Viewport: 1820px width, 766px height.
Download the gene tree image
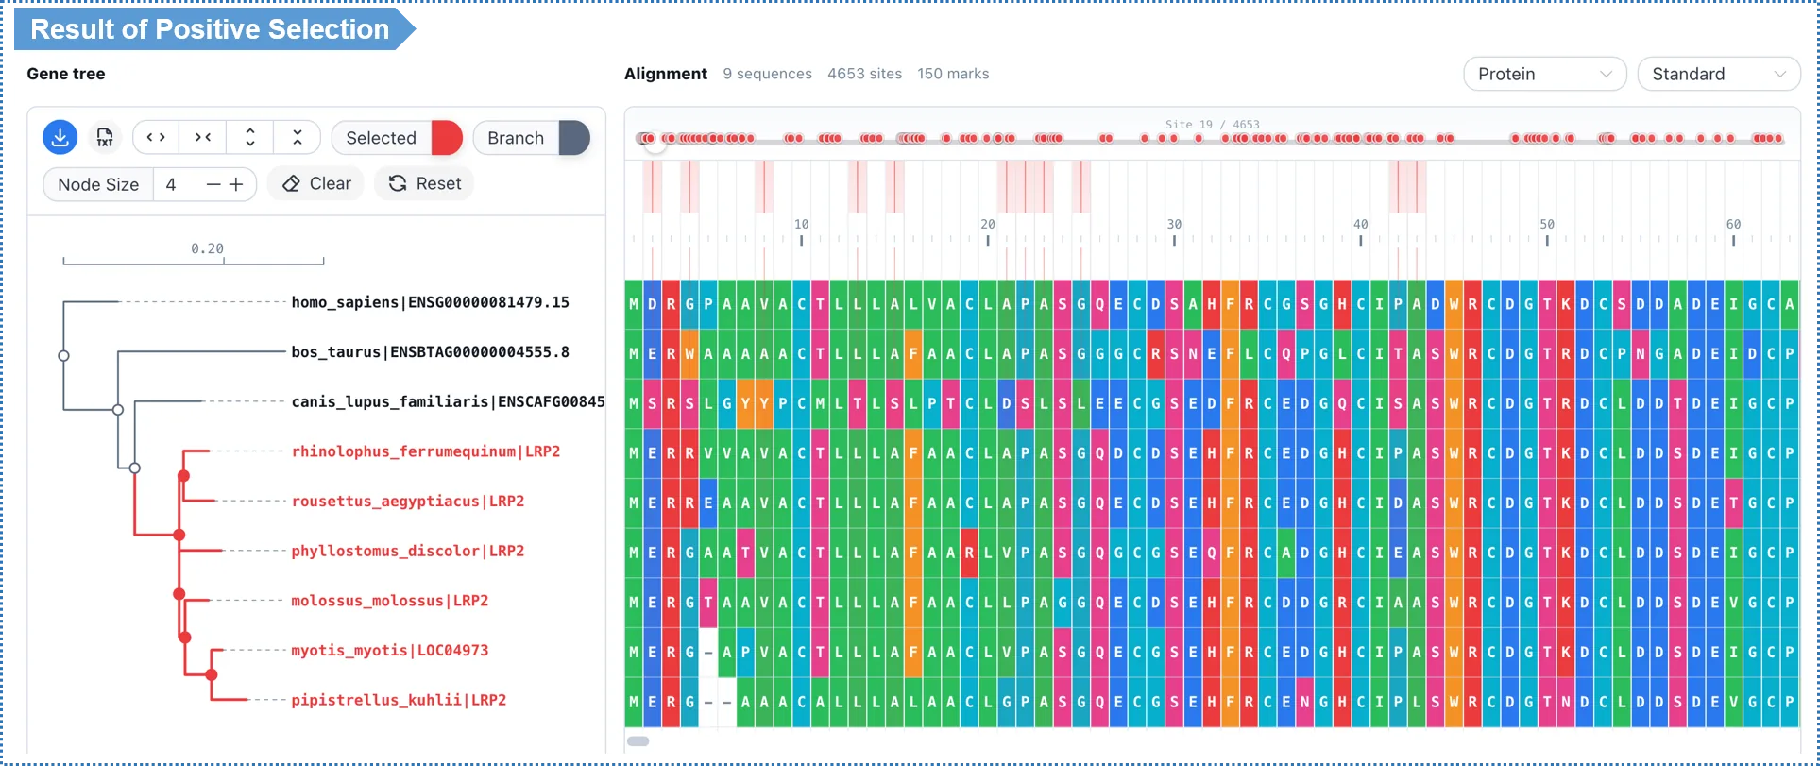60,138
